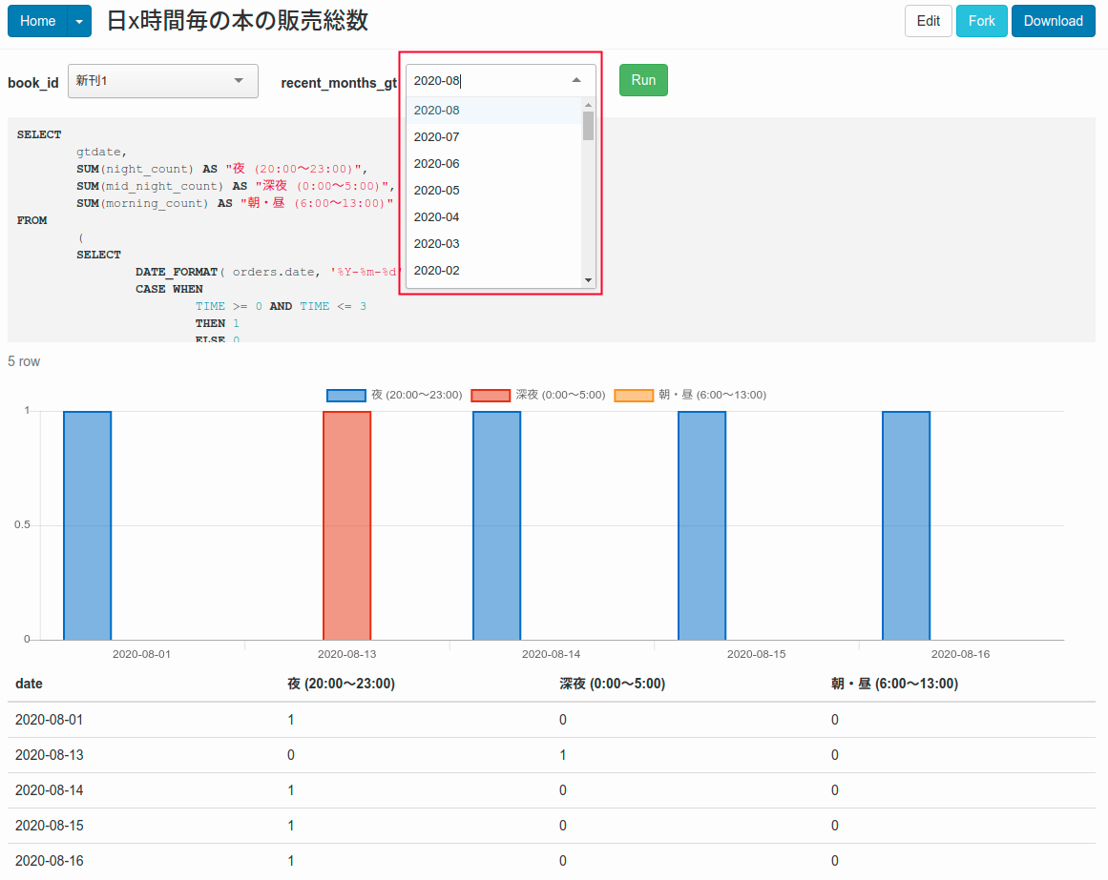Fork this query
1108x880 pixels.
pos(981,21)
